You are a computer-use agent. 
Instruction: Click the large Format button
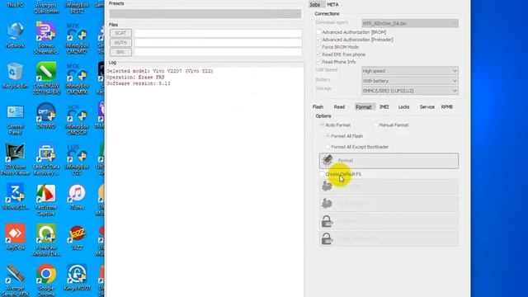(389, 161)
